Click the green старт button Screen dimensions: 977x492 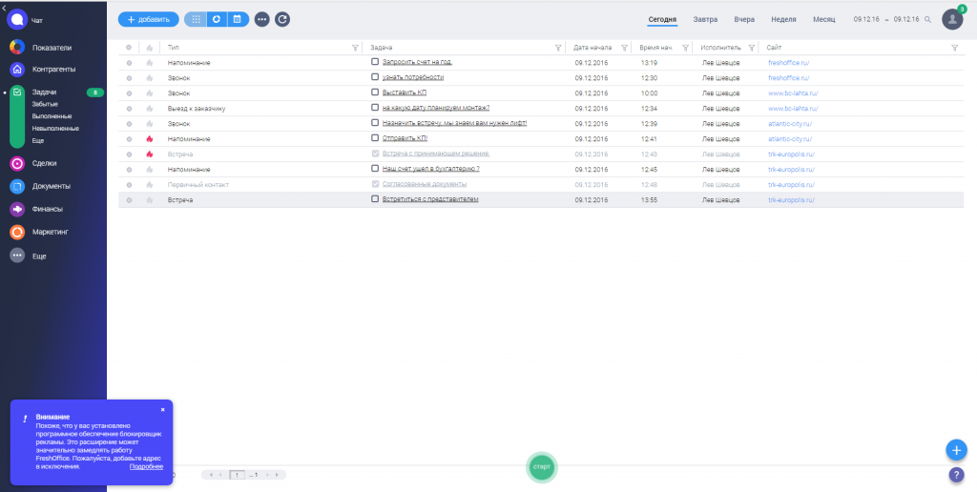point(542,467)
